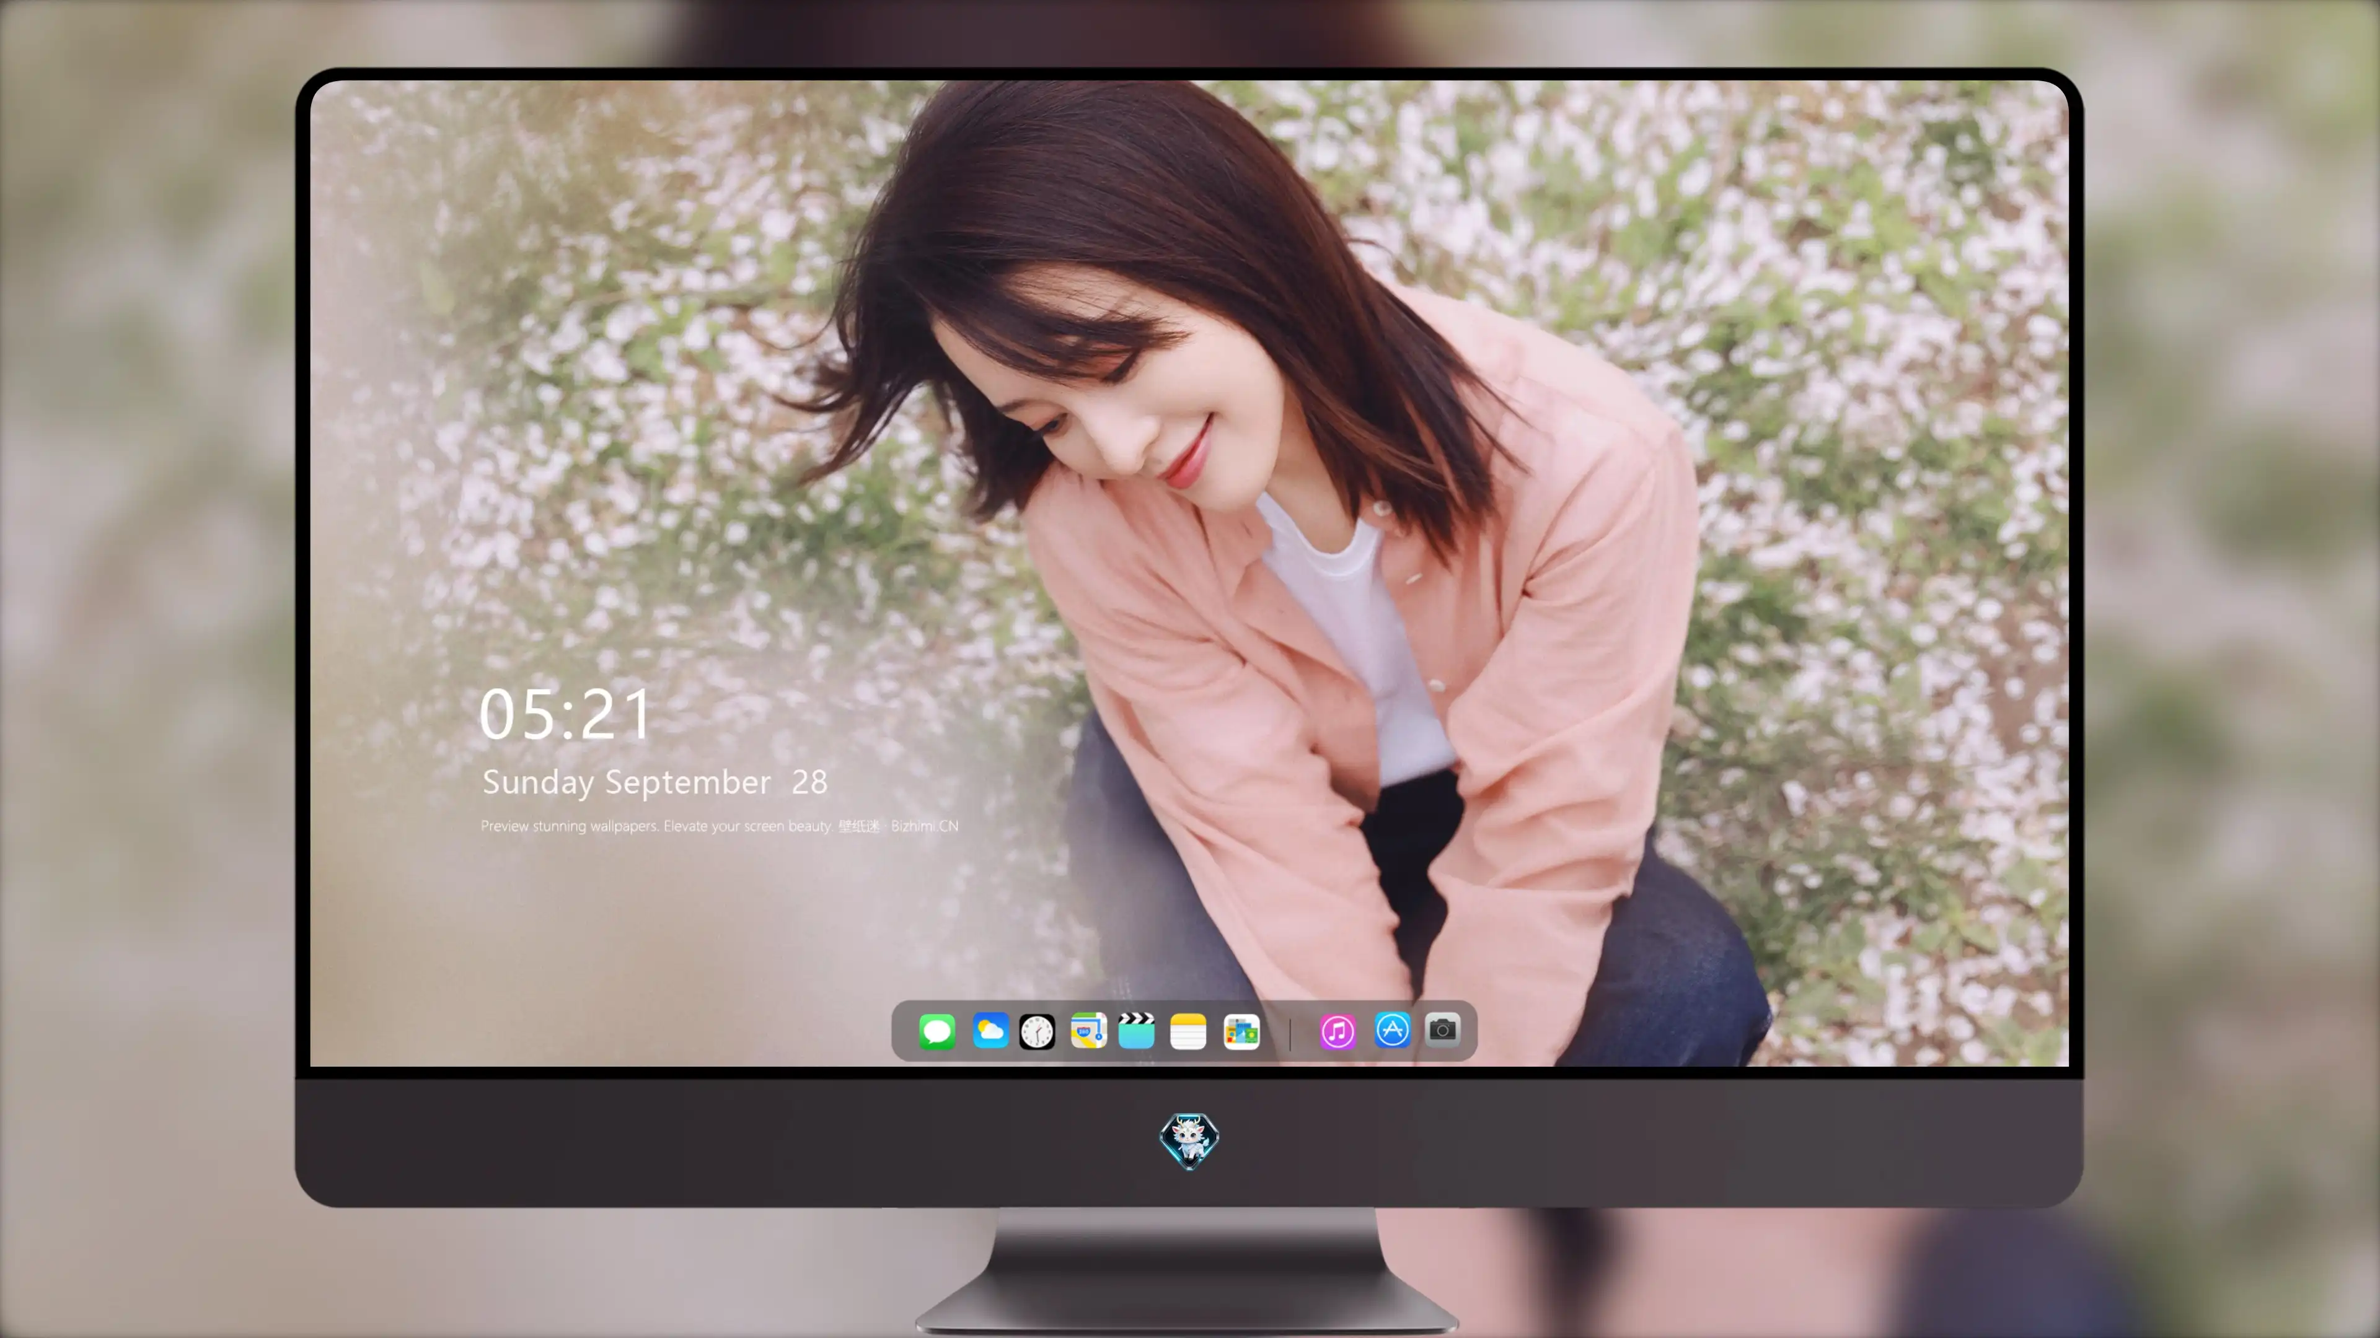Screen dimensions: 2380x1338
Task: Launch the Videos clapperboard app
Action: click(1137, 1031)
